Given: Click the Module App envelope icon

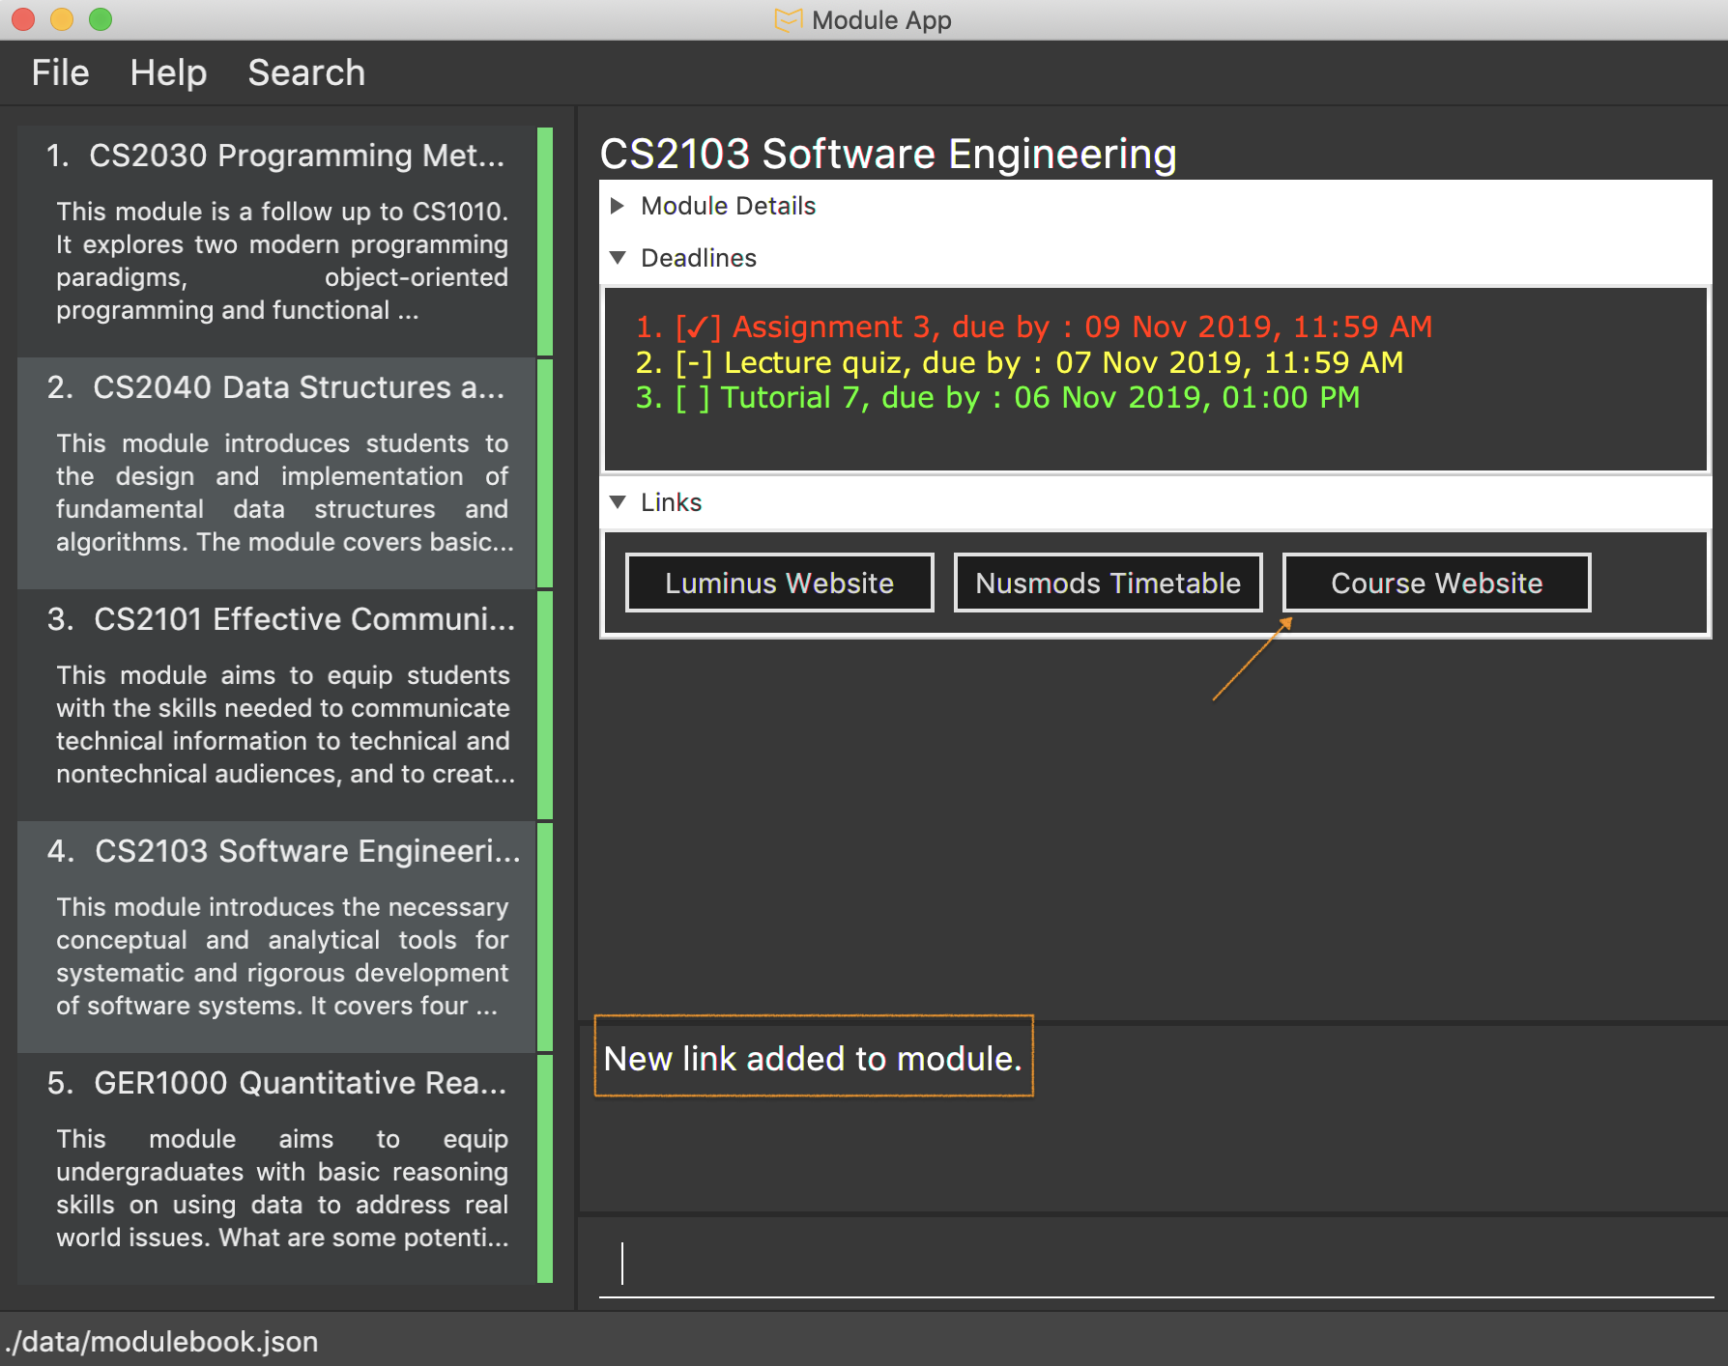Looking at the screenshot, I should (x=789, y=19).
